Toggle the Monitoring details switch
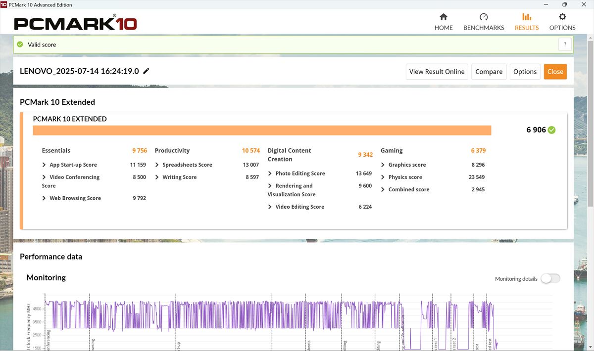Screen dimensions: 594x351 (550, 278)
